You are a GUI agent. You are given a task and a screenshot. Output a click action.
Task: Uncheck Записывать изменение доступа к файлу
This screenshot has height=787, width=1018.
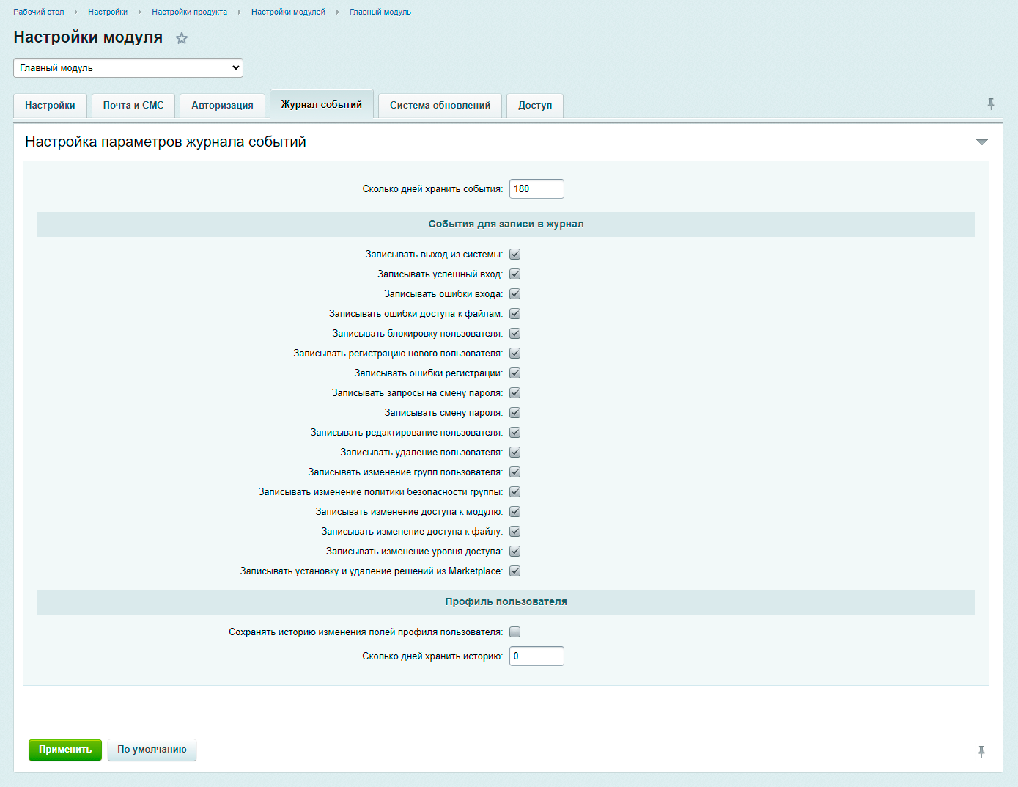[515, 532]
